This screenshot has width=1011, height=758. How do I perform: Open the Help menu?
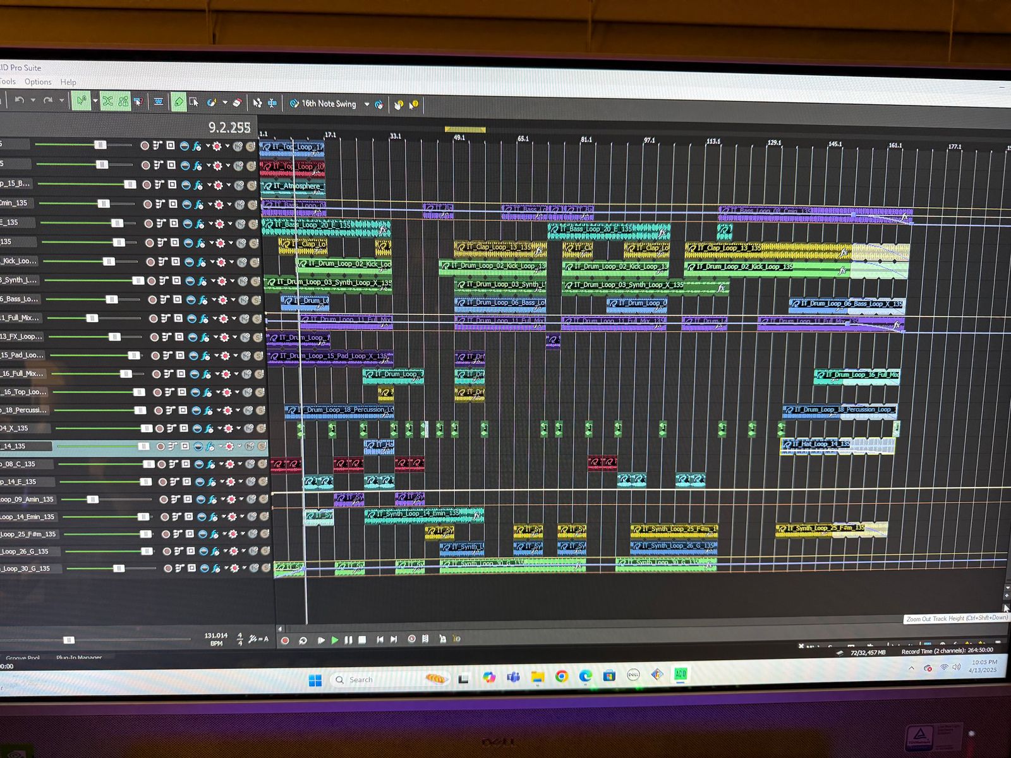click(68, 82)
